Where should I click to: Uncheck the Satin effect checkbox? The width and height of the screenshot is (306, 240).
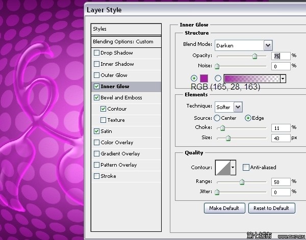pos(97,131)
